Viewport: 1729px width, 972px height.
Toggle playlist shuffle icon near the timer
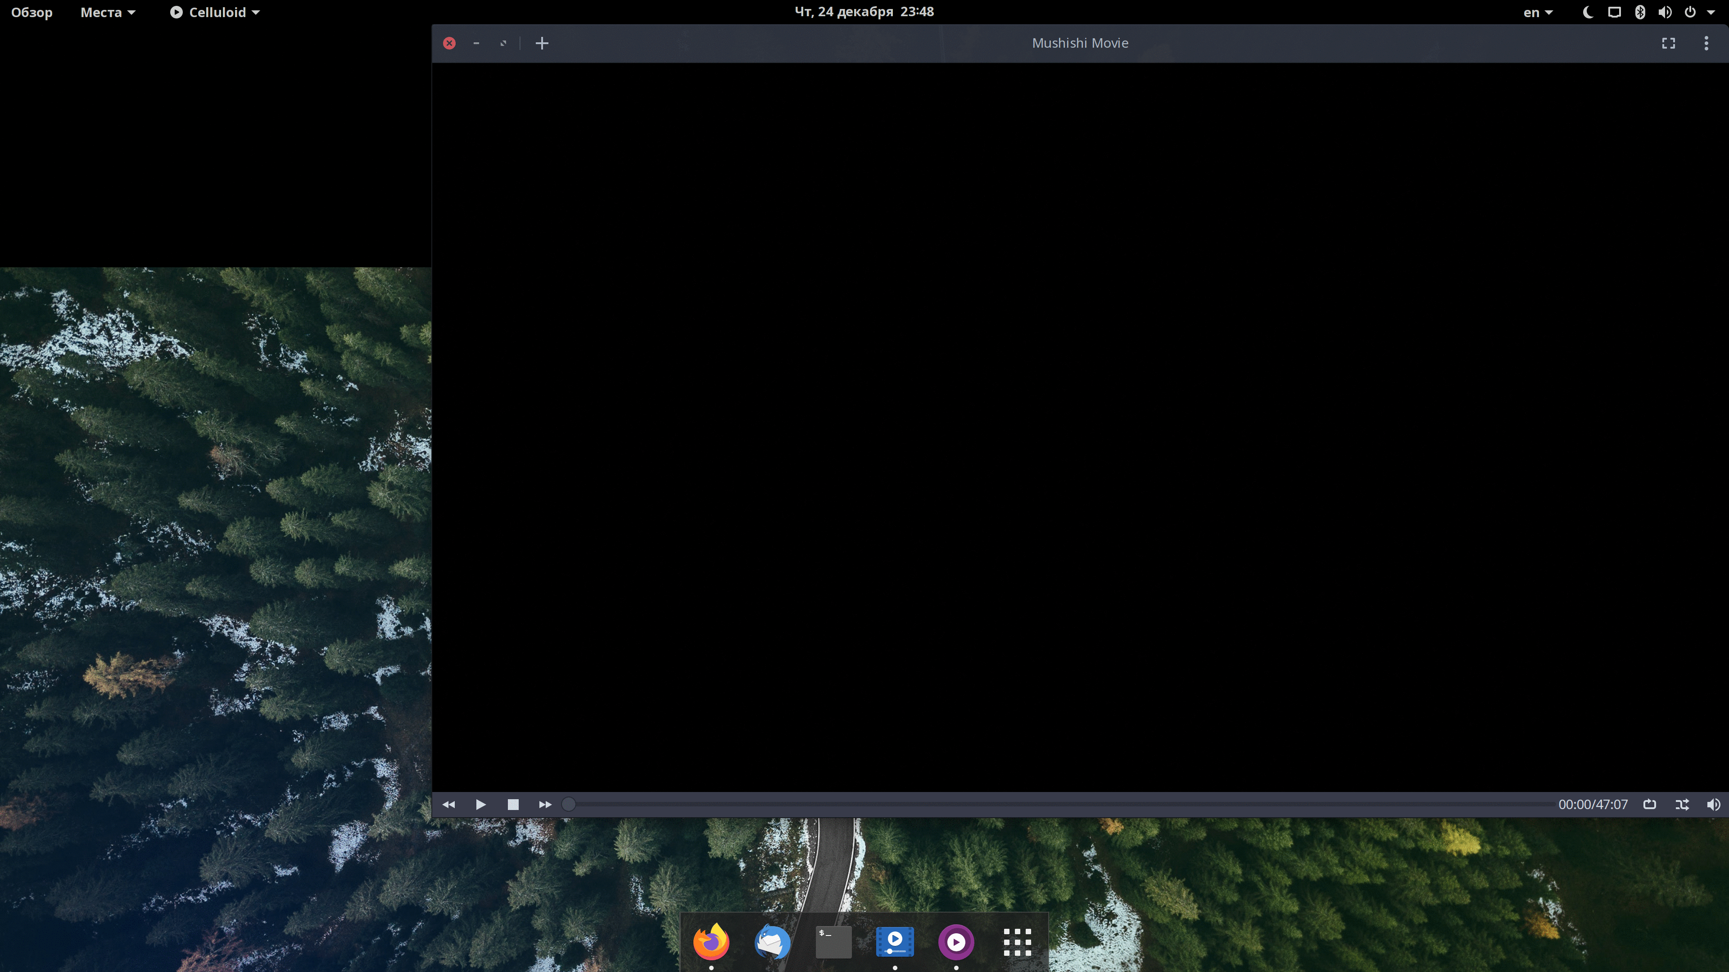click(x=1683, y=804)
